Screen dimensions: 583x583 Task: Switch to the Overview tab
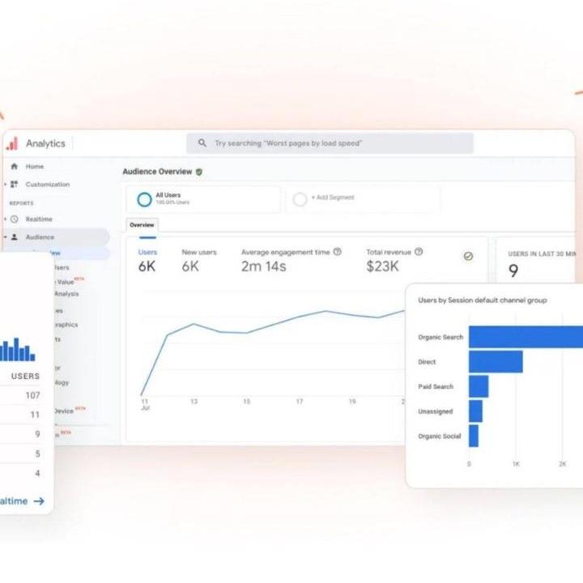point(142,225)
